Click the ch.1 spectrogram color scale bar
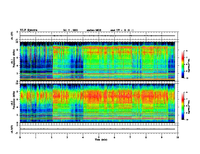 tap(183, 64)
